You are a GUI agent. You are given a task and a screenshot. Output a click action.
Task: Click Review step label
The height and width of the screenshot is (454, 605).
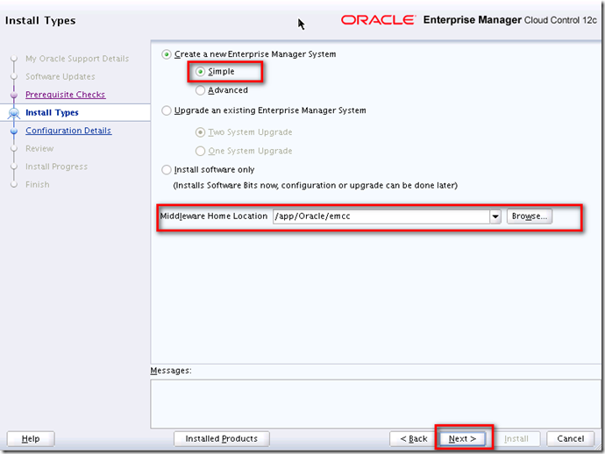point(39,148)
